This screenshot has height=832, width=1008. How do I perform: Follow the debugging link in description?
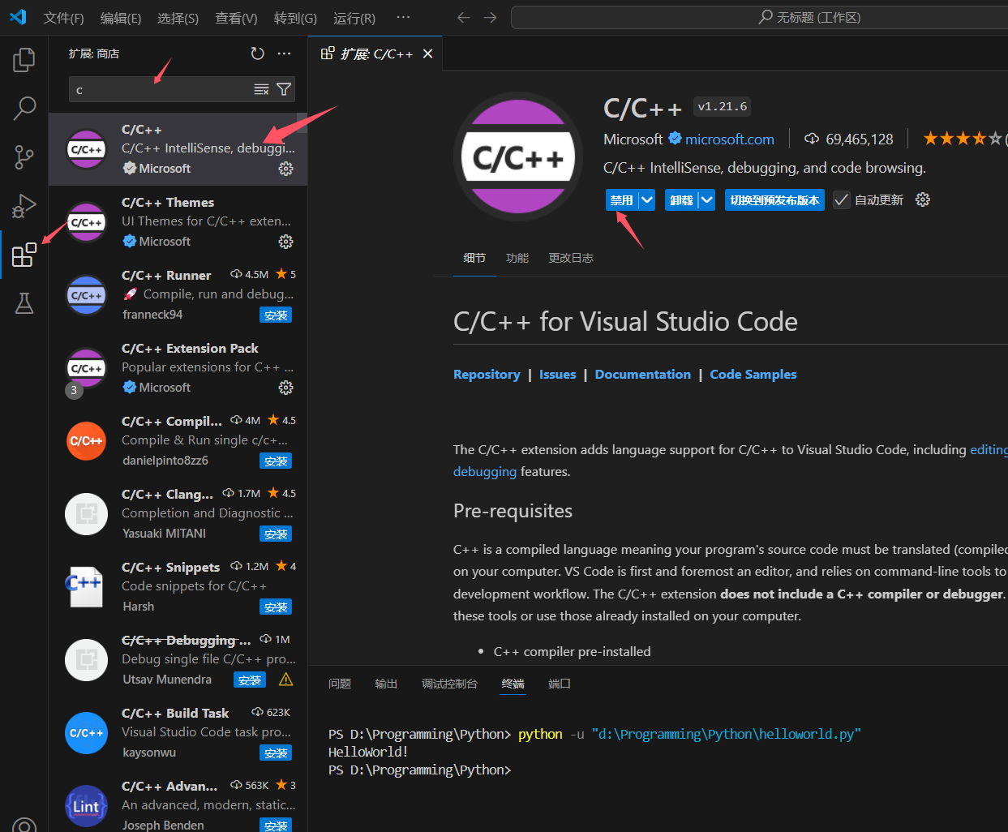485,471
